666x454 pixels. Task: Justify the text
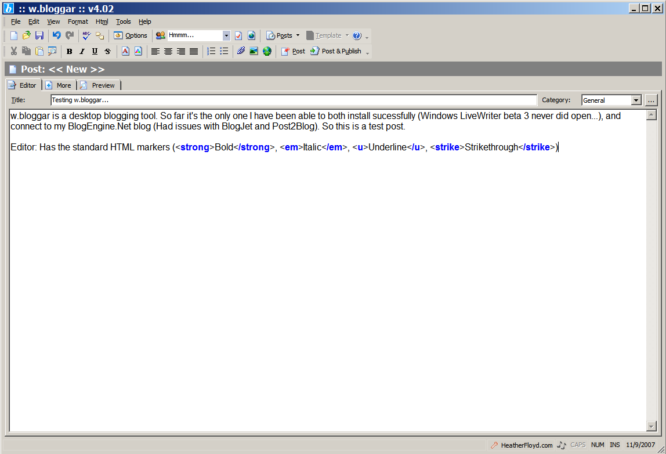coord(194,52)
